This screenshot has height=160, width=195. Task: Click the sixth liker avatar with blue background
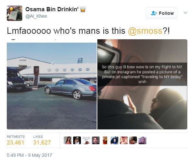click(x=114, y=140)
